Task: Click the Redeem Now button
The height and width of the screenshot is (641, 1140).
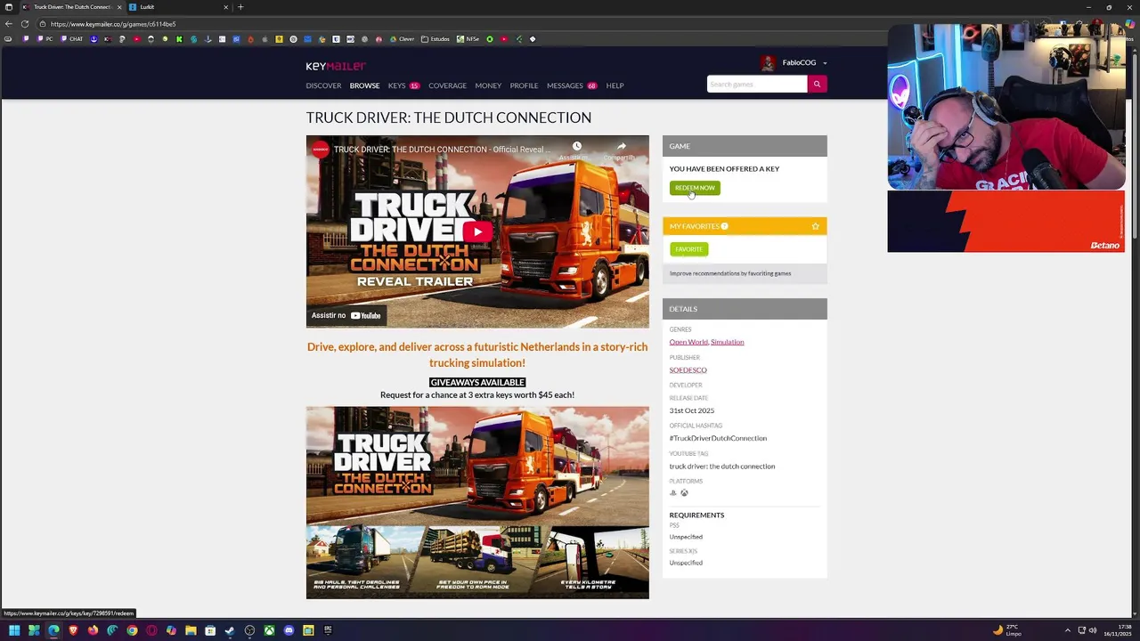Action: [695, 188]
